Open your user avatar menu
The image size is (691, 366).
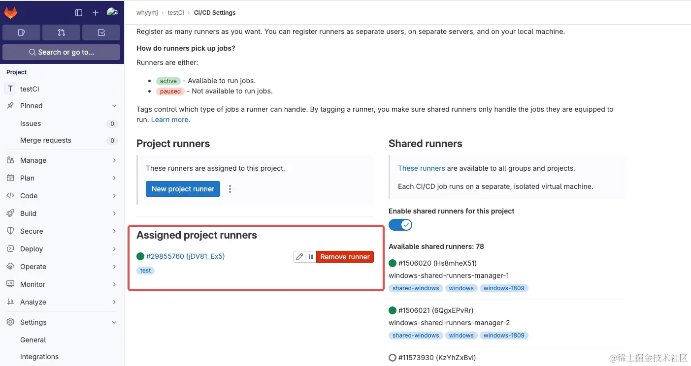click(112, 11)
